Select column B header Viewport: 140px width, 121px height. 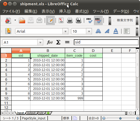tap(48, 51)
